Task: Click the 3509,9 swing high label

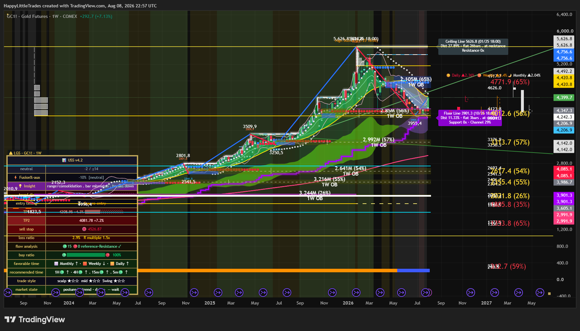Action: pyautogui.click(x=250, y=127)
